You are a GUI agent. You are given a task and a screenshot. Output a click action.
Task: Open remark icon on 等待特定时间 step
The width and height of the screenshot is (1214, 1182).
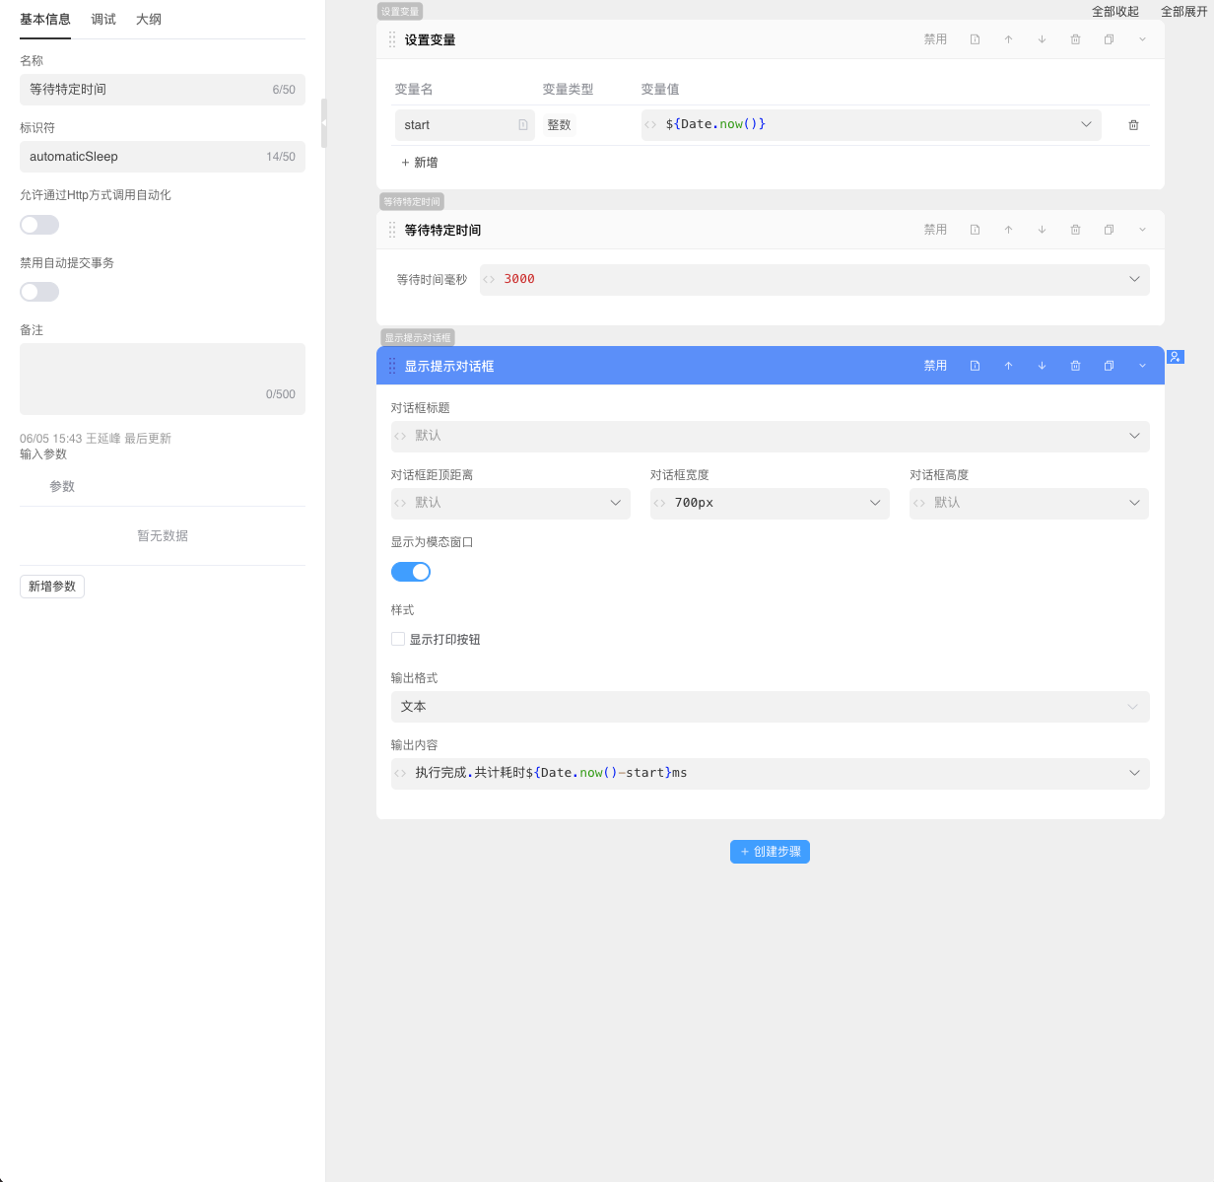[x=975, y=230]
